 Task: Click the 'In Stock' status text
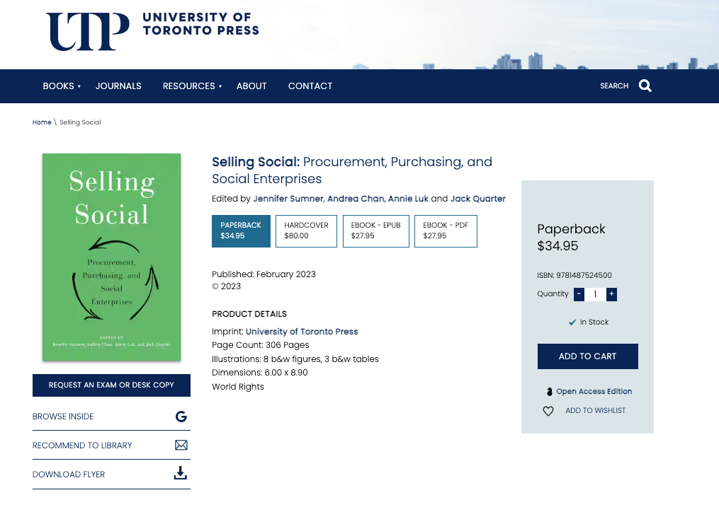[x=594, y=322]
